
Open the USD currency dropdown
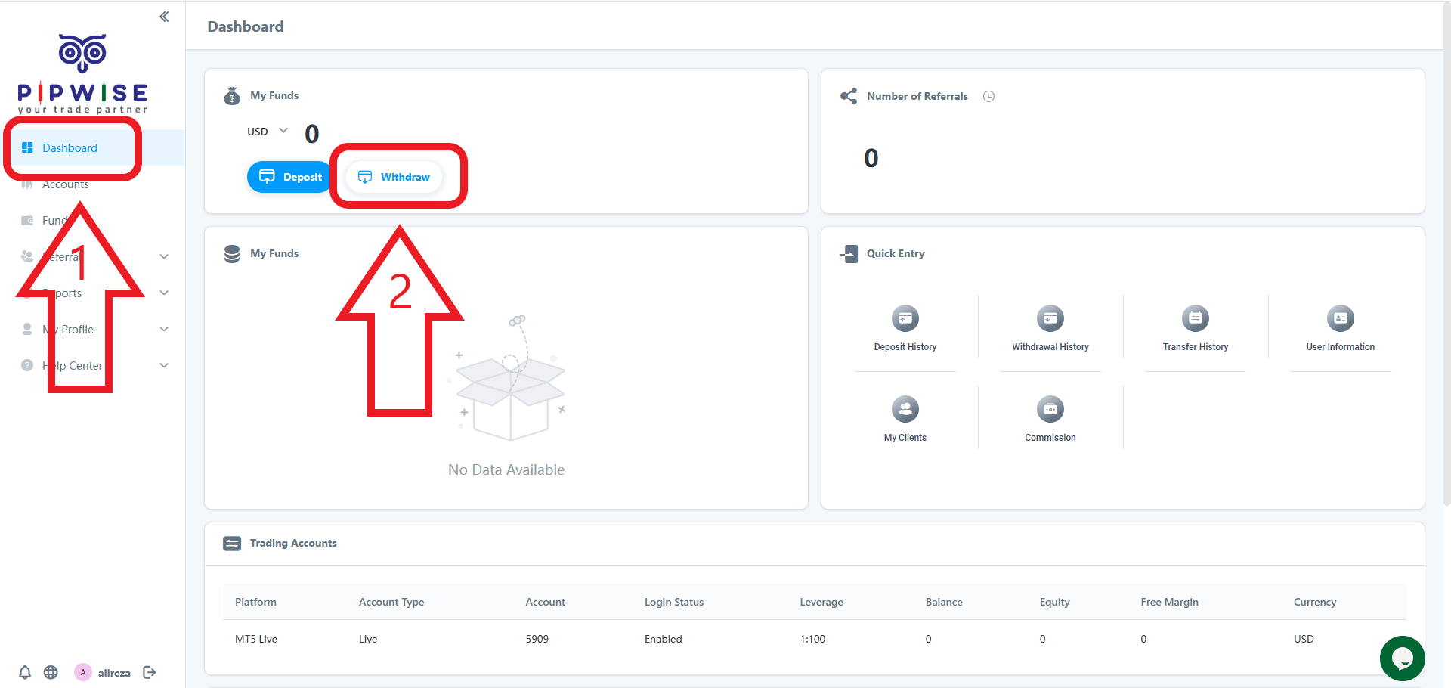tap(268, 131)
